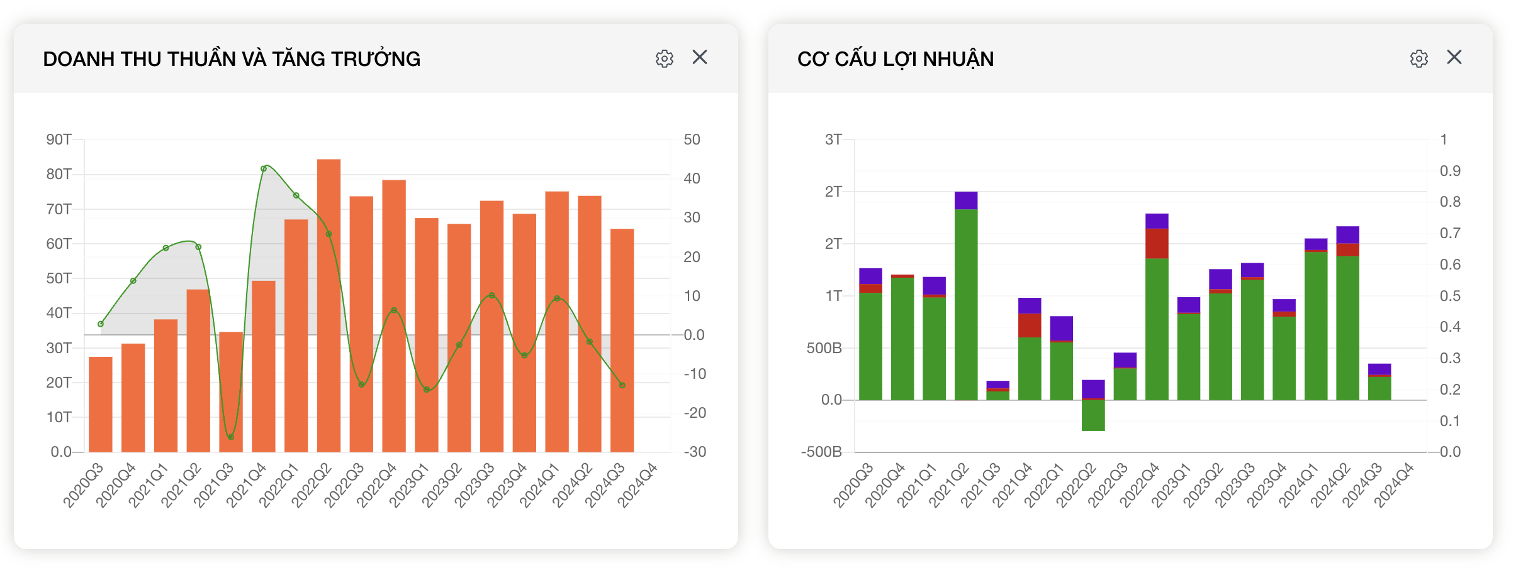
Task: Select the 2024Q3 orange revenue bar
Action: [622, 340]
